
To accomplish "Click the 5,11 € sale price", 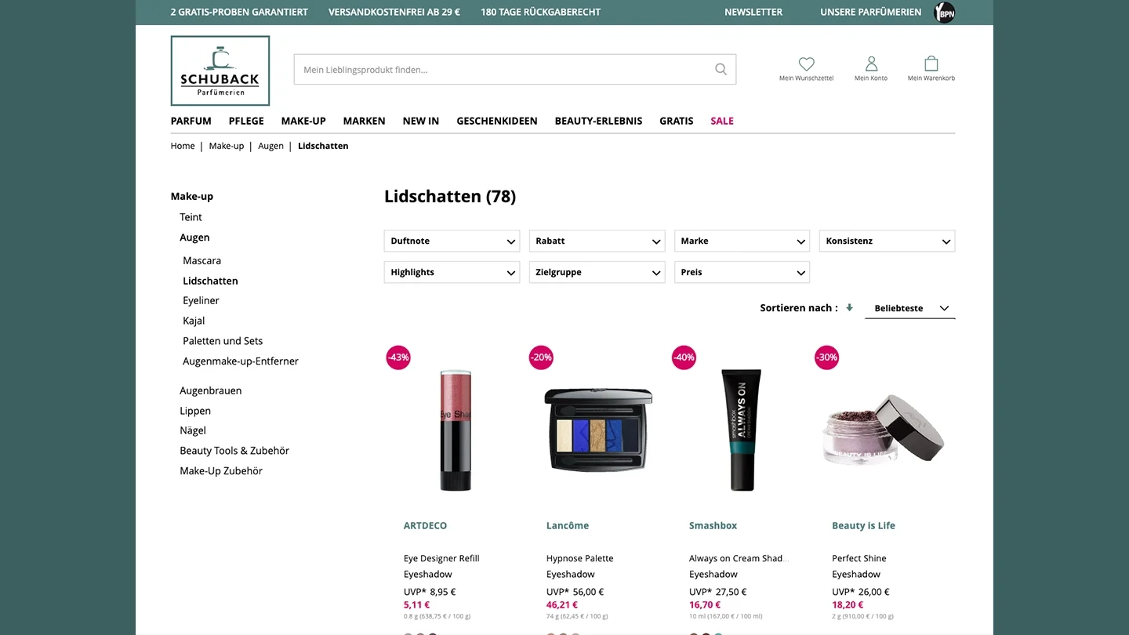I will click(416, 605).
